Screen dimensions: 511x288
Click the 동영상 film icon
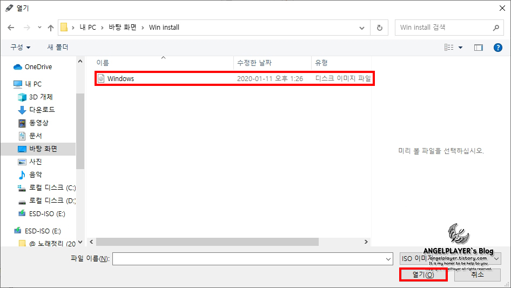tap(22, 123)
